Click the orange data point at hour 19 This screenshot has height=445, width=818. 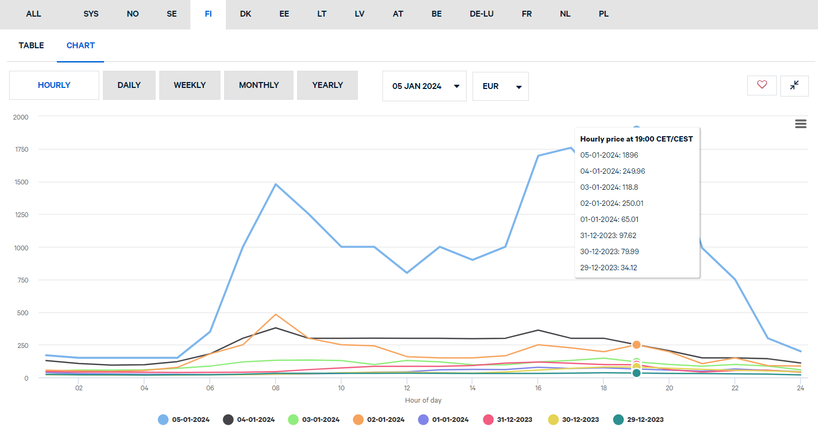click(x=636, y=345)
